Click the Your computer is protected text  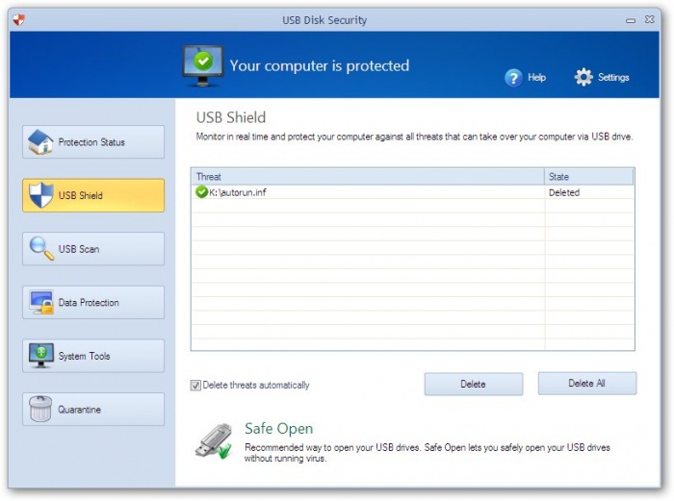(320, 65)
